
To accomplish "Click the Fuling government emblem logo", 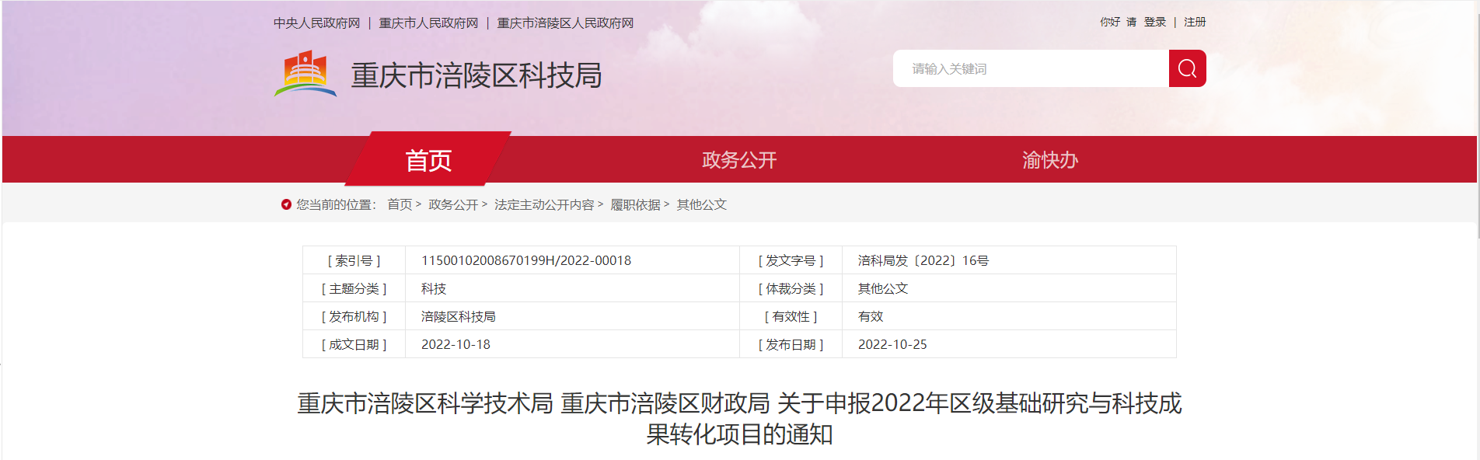I will click(x=305, y=75).
